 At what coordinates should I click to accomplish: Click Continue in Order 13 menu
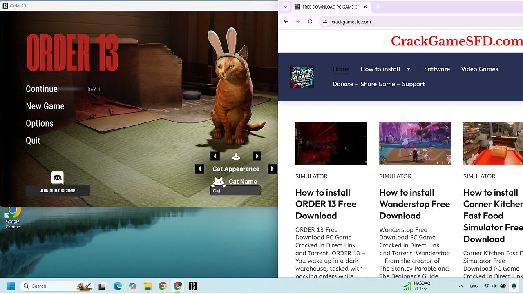[x=42, y=89]
